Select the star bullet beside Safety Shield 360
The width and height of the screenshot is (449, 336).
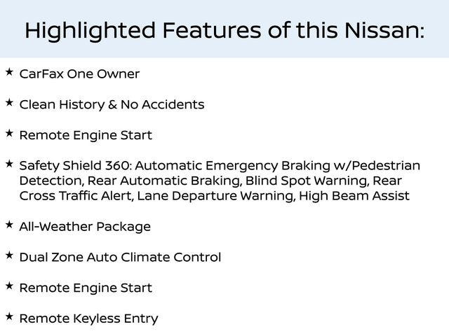(x=8, y=164)
